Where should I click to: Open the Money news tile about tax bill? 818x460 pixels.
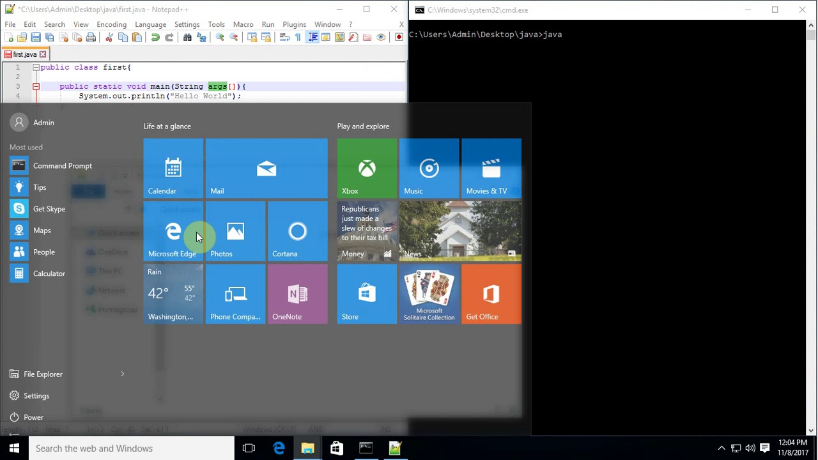pos(367,231)
